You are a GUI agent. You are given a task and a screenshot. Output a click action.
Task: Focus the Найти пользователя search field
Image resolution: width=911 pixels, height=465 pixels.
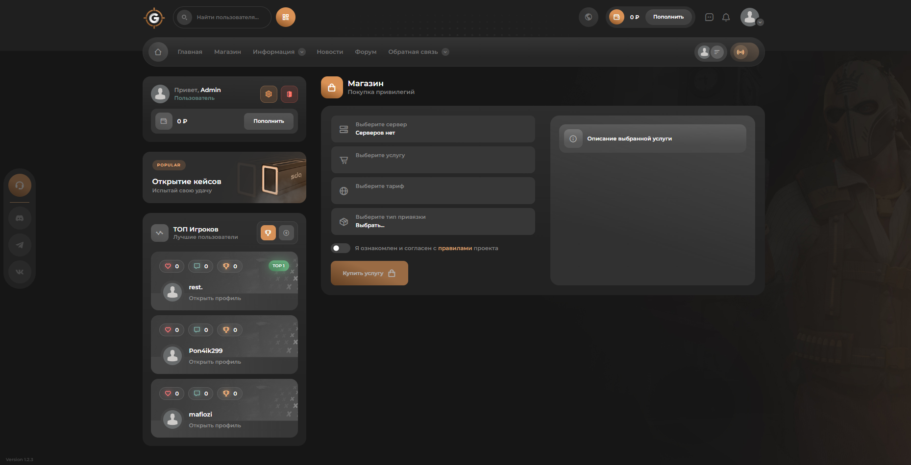pyautogui.click(x=228, y=17)
